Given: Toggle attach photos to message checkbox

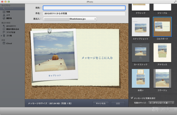Looking at the screenshot, I should click(132, 98).
